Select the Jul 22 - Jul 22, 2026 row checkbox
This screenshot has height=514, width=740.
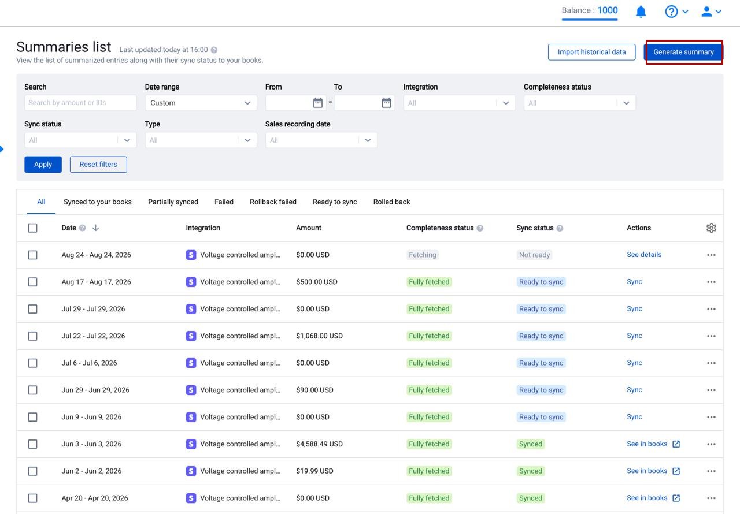[x=32, y=336]
